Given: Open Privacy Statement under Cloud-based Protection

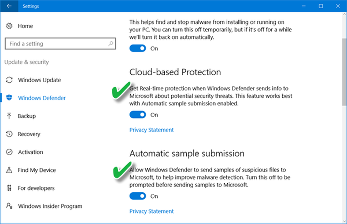Looking at the screenshot, I should point(151,130).
